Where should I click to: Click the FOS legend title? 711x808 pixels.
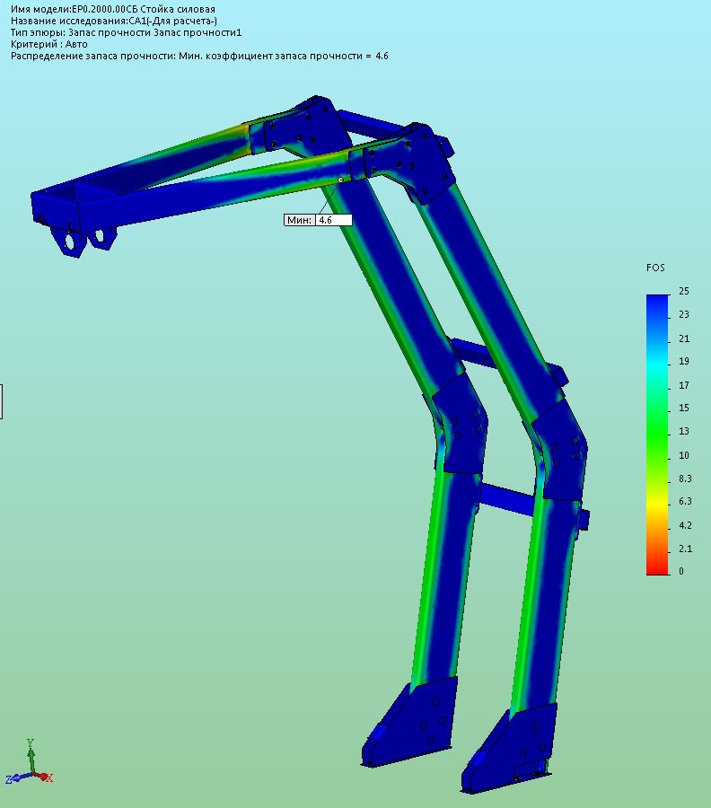[x=655, y=268]
